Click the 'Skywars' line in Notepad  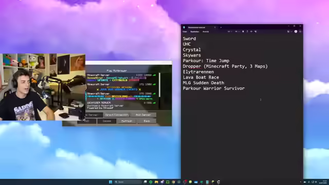[192, 55]
